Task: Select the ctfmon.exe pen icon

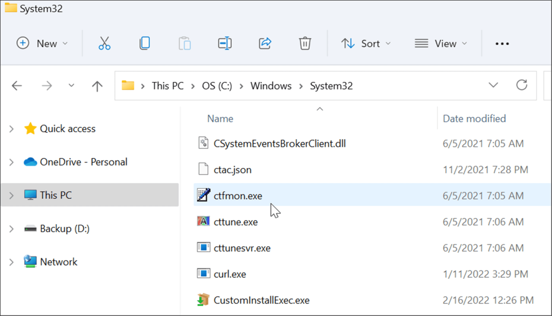Action: [203, 195]
